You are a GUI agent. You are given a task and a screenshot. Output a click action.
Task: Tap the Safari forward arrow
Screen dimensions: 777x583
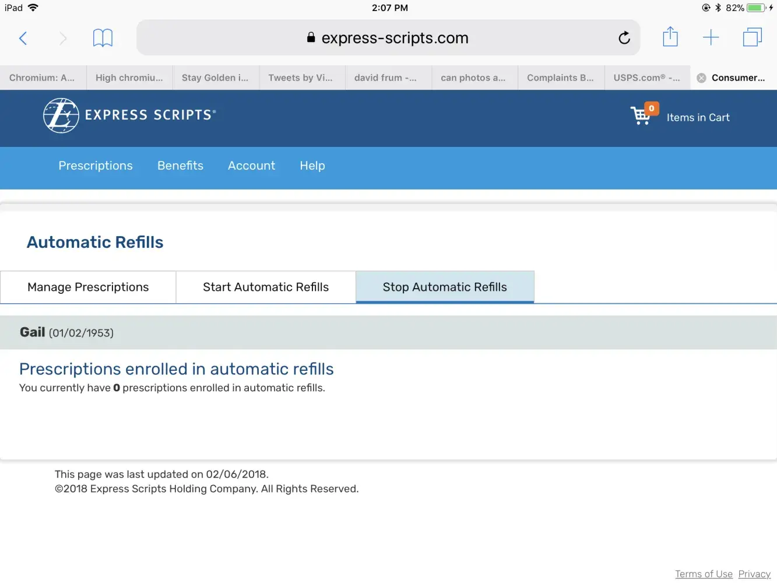click(63, 38)
